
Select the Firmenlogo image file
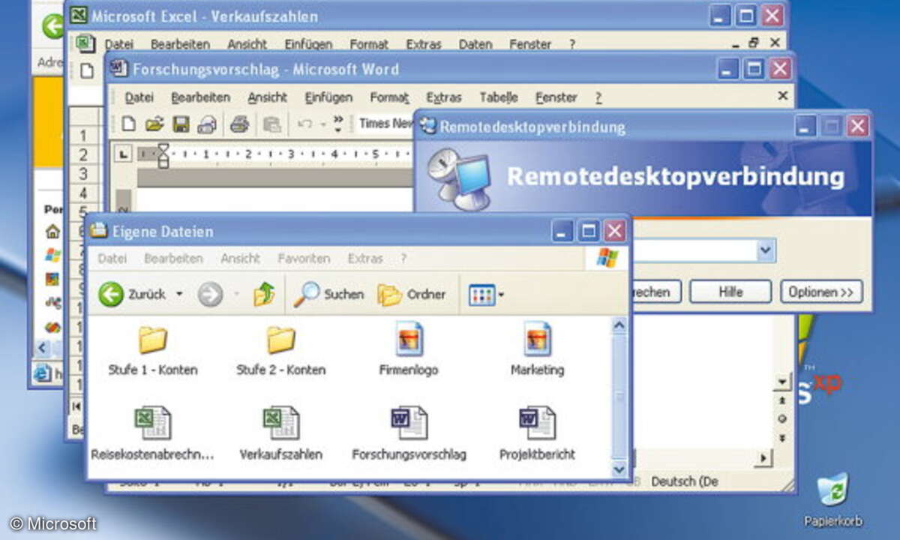click(409, 350)
